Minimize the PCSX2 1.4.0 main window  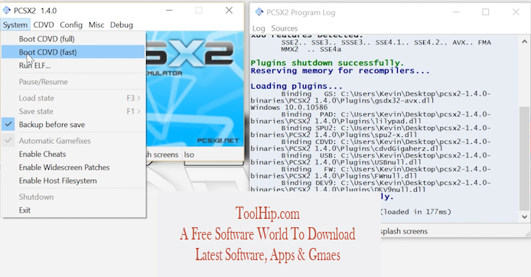[169, 11]
